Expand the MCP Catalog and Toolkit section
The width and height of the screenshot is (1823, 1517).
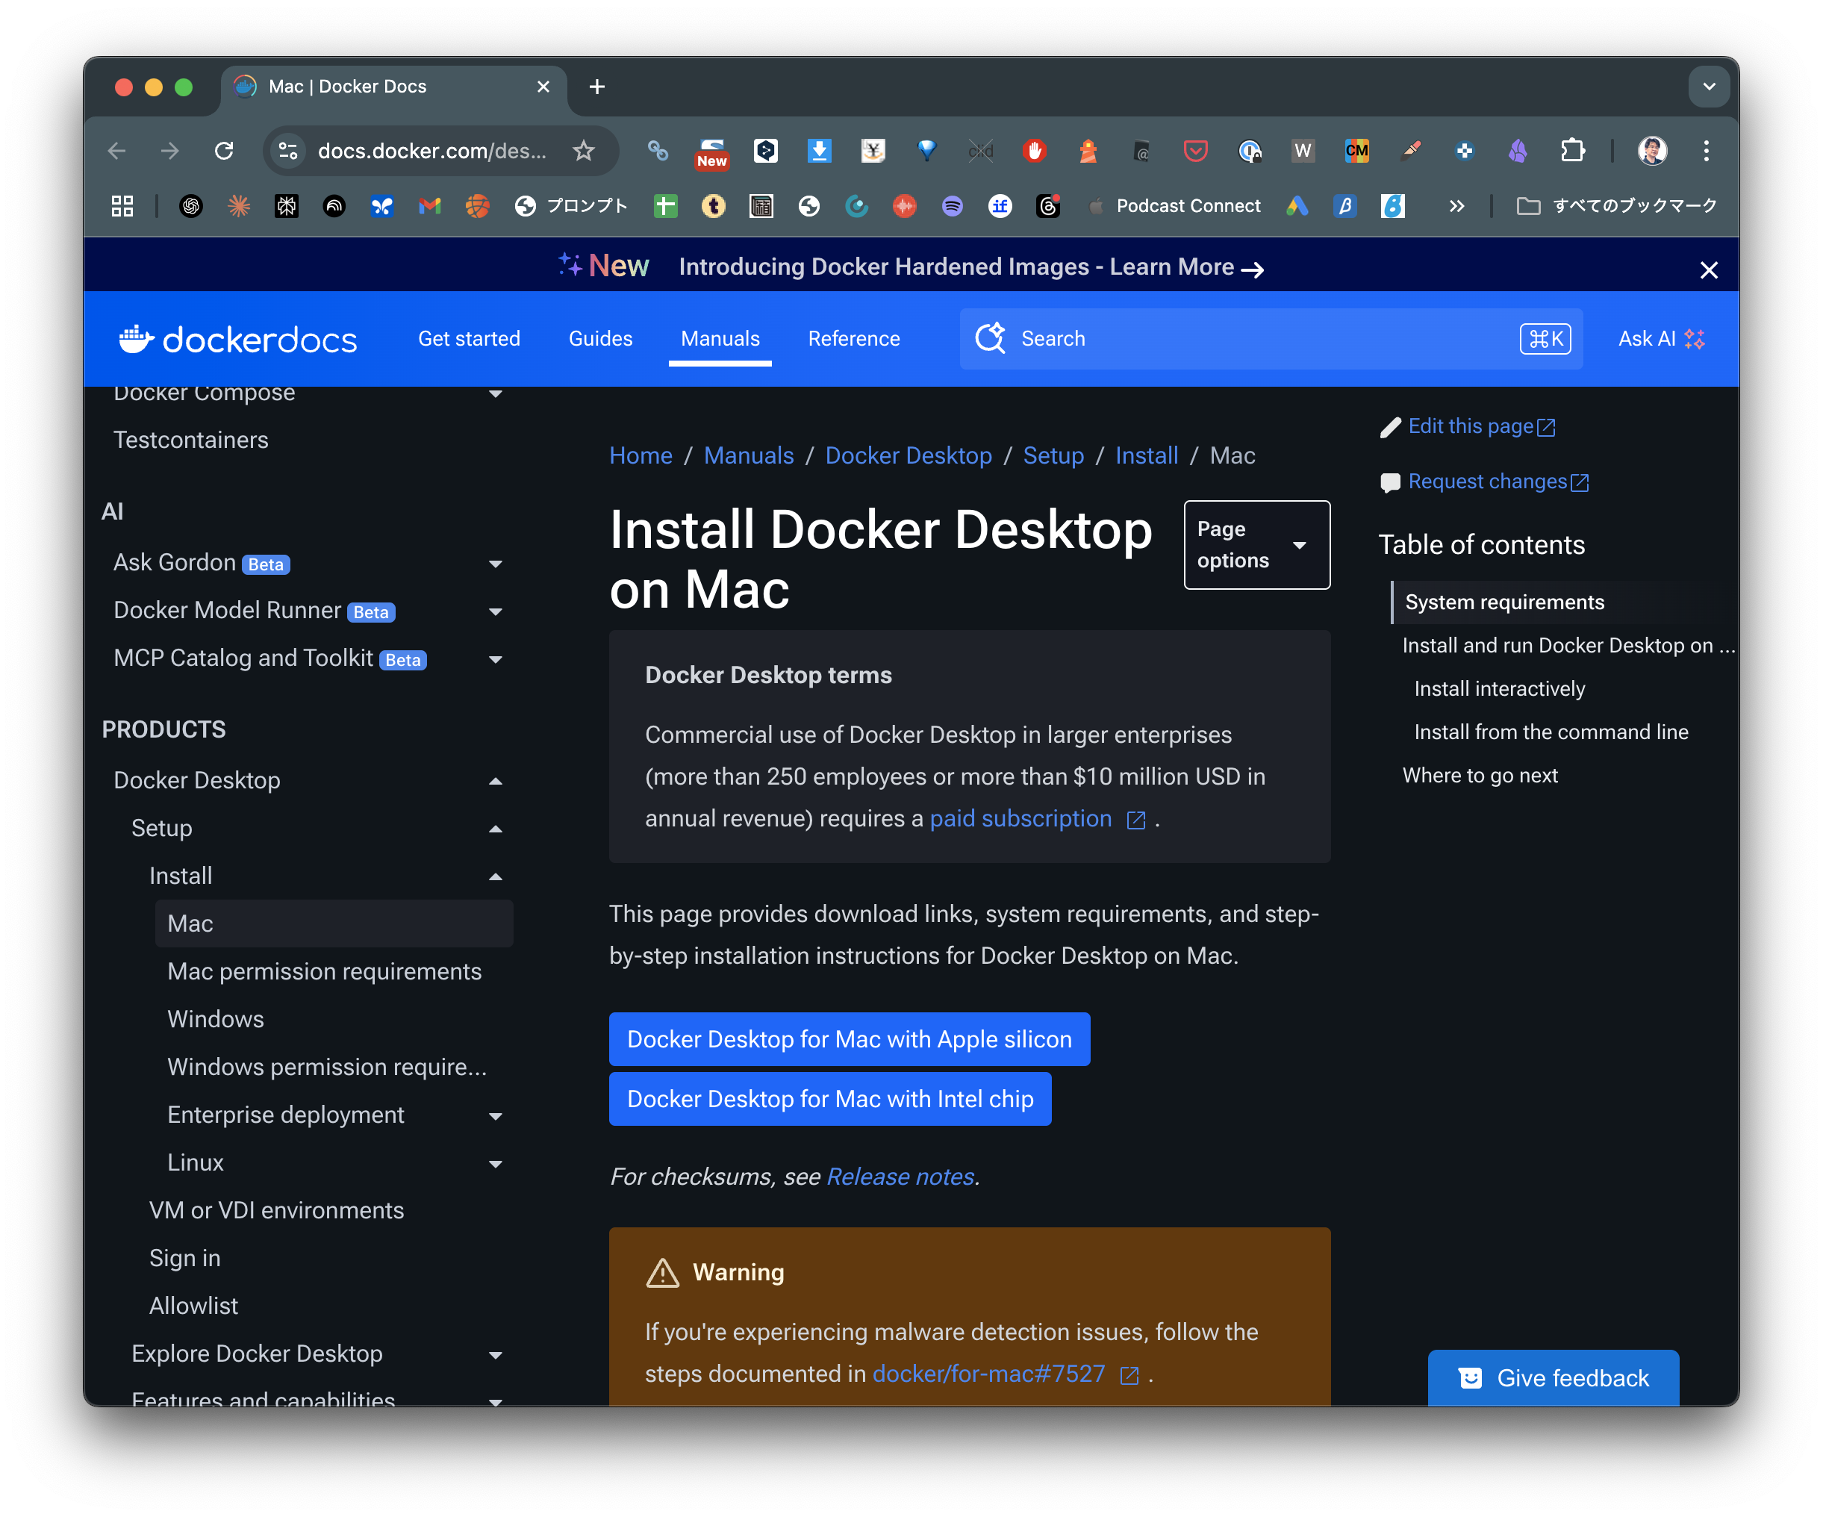pyautogui.click(x=496, y=659)
